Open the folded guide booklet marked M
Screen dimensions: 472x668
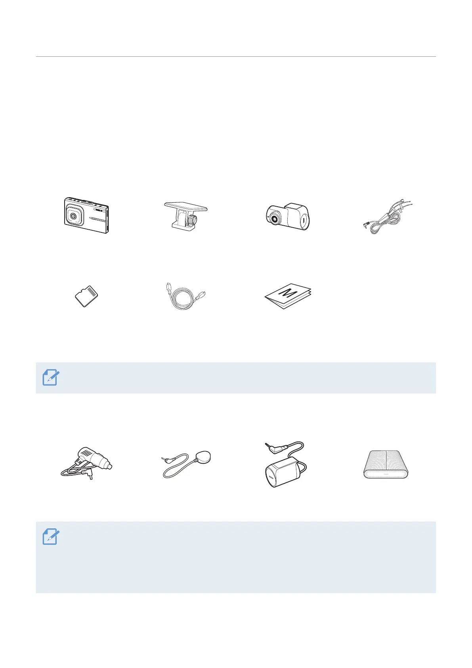[x=288, y=296]
